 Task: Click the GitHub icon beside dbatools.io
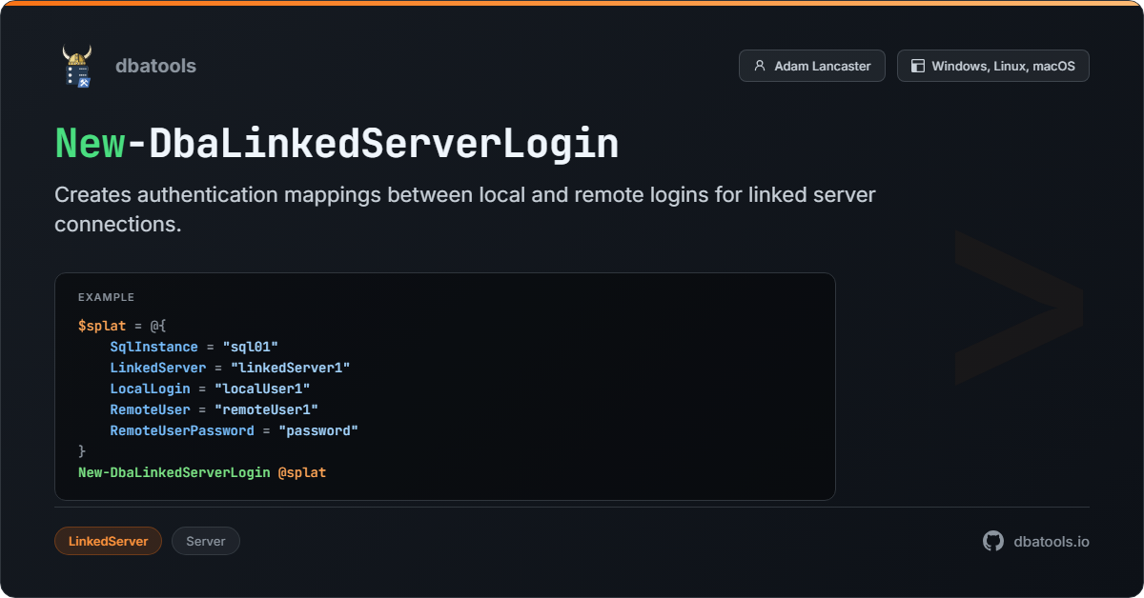point(993,541)
